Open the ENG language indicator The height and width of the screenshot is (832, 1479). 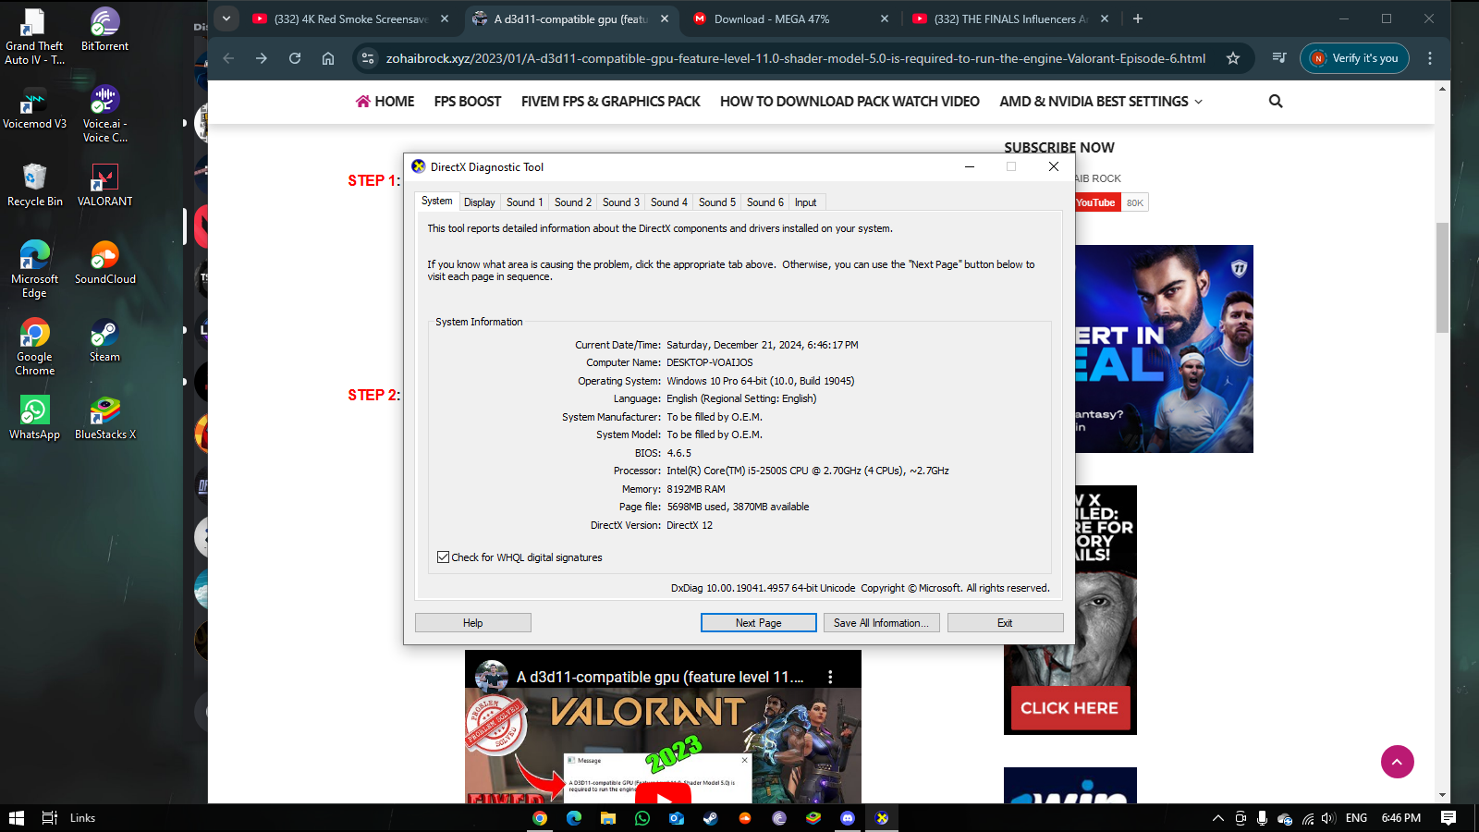coord(1356,818)
